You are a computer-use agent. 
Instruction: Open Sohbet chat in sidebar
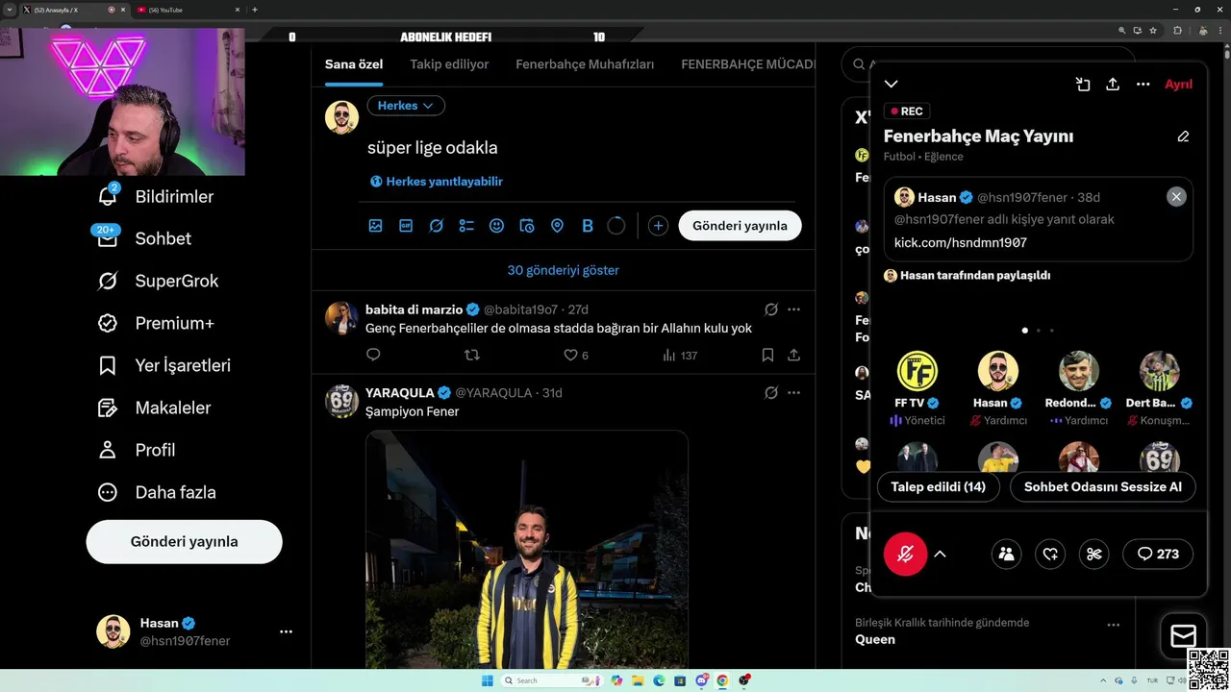(x=144, y=238)
